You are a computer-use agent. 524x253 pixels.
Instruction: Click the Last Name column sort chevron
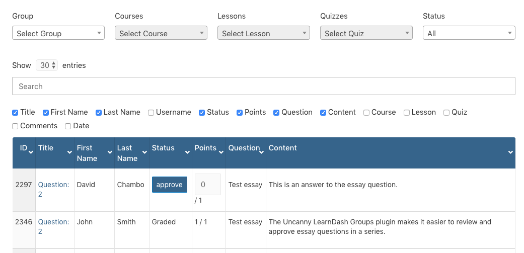[145, 152]
